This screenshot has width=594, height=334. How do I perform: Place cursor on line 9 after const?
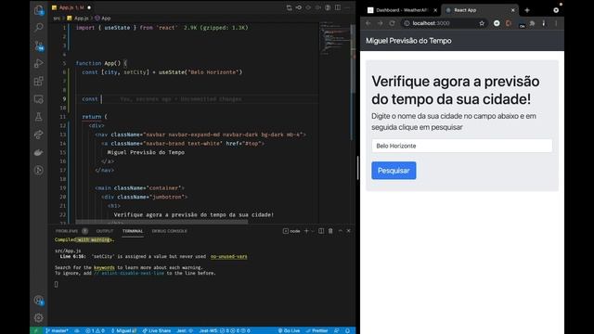point(101,99)
